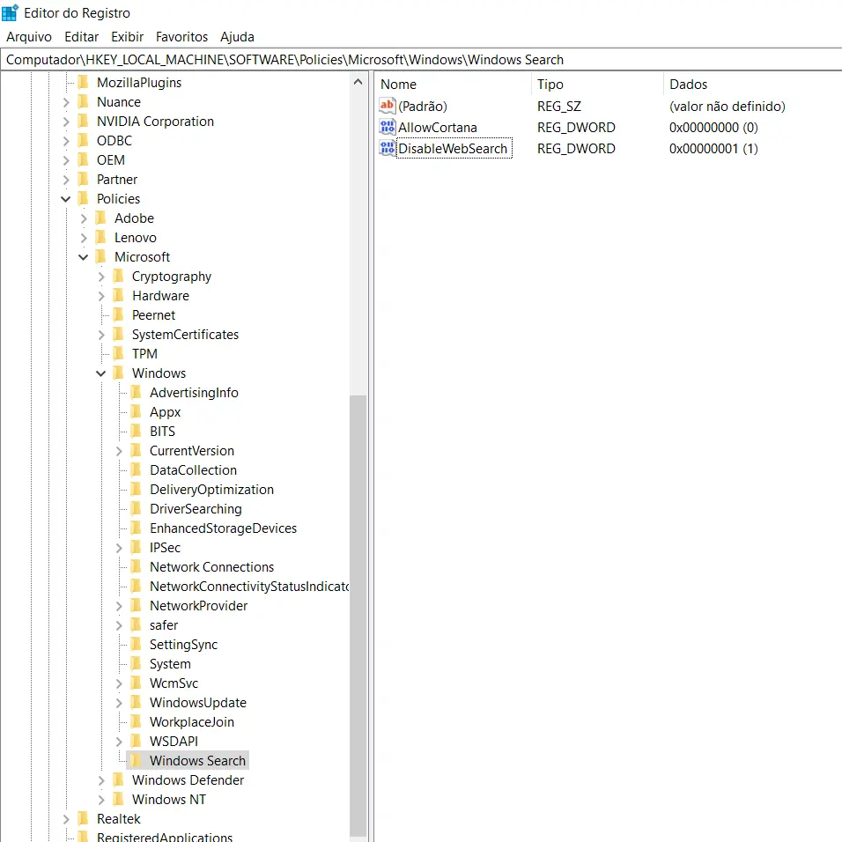
Task: Click the DataCollection folder icon
Action: pos(137,469)
